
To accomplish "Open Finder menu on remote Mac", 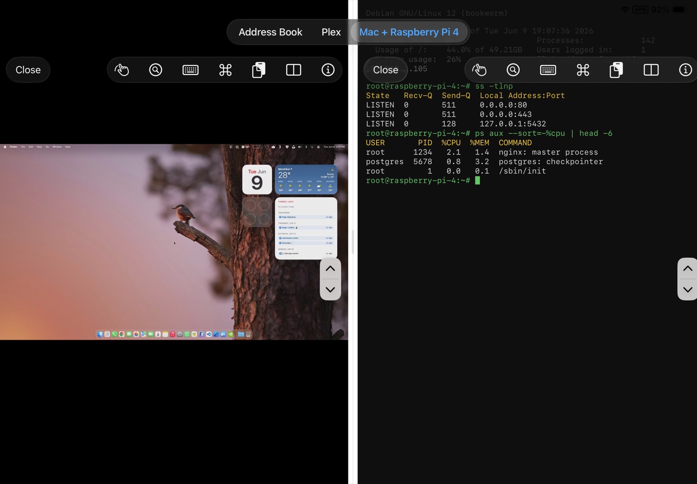I will [13, 147].
